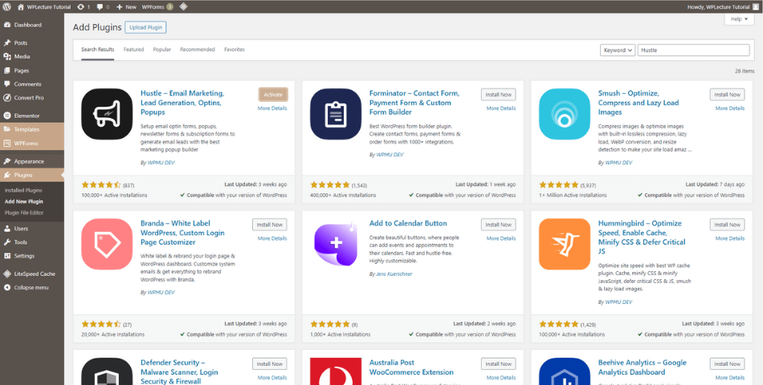Click the WPLecture Tutorial home icon

(x=21, y=6)
